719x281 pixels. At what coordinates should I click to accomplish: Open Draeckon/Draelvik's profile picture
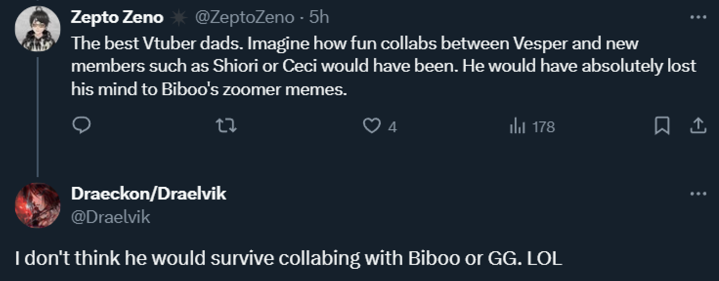pos(38,205)
